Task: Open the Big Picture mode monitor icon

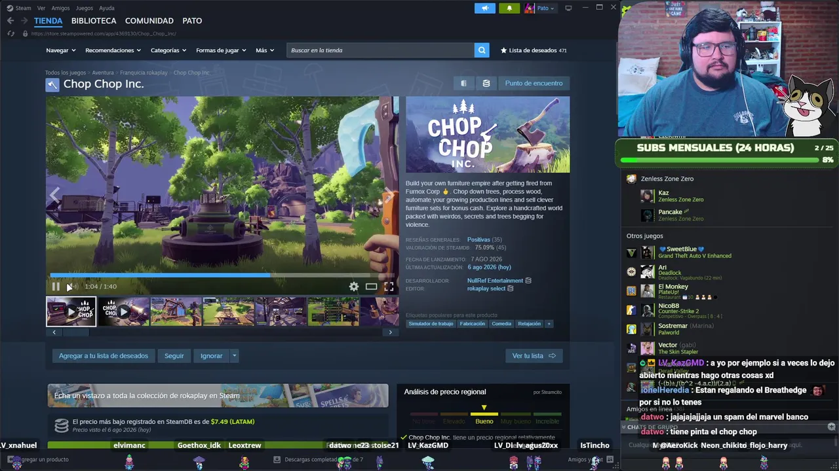Action: pyautogui.click(x=568, y=8)
